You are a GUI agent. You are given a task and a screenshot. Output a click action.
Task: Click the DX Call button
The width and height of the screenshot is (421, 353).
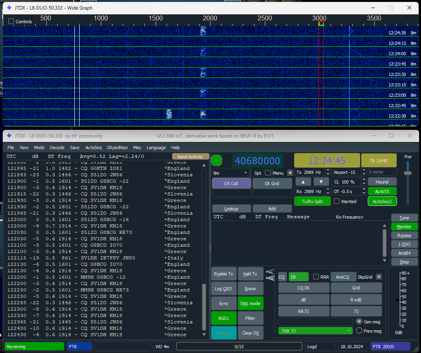[x=231, y=183]
